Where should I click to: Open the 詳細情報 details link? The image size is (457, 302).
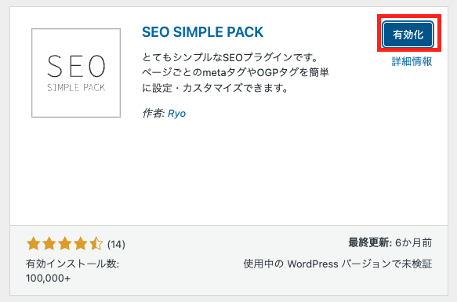pos(412,61)
